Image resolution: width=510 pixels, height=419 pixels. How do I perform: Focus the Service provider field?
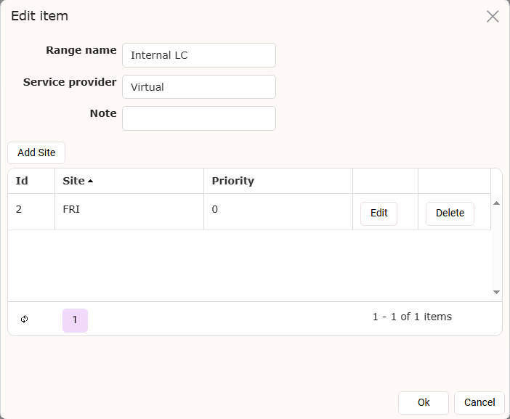pos(199,87)
